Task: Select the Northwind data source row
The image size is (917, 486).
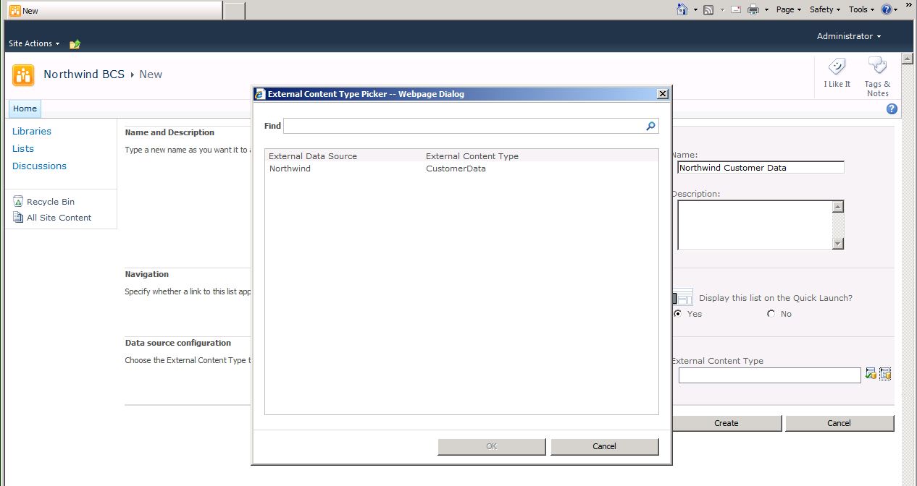Action: click(x=461, y=169)
